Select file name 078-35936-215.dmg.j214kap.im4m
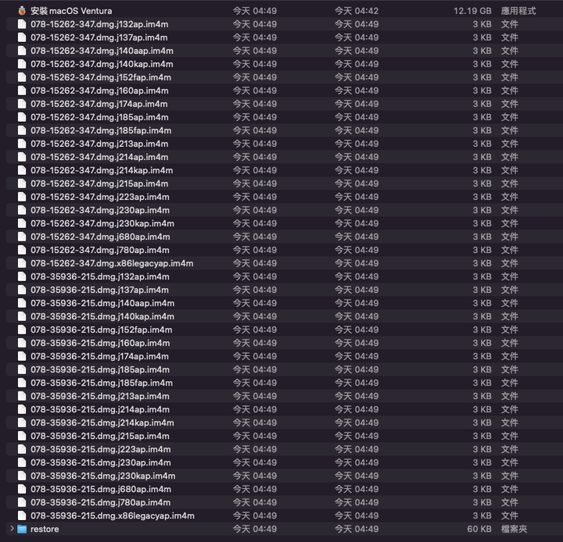Viewport: 563px width, 542px height. [x=102, y=423]
